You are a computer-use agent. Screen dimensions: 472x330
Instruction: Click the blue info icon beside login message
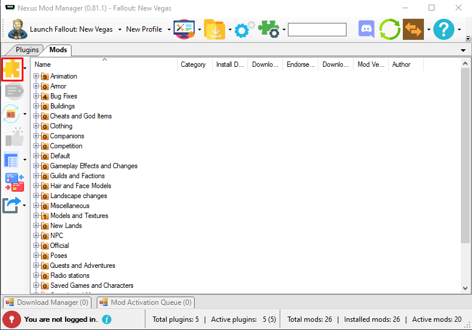point(107,319)
